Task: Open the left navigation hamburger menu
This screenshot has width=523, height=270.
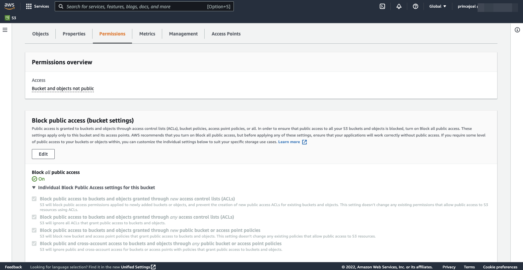Action: click(5, 30)
